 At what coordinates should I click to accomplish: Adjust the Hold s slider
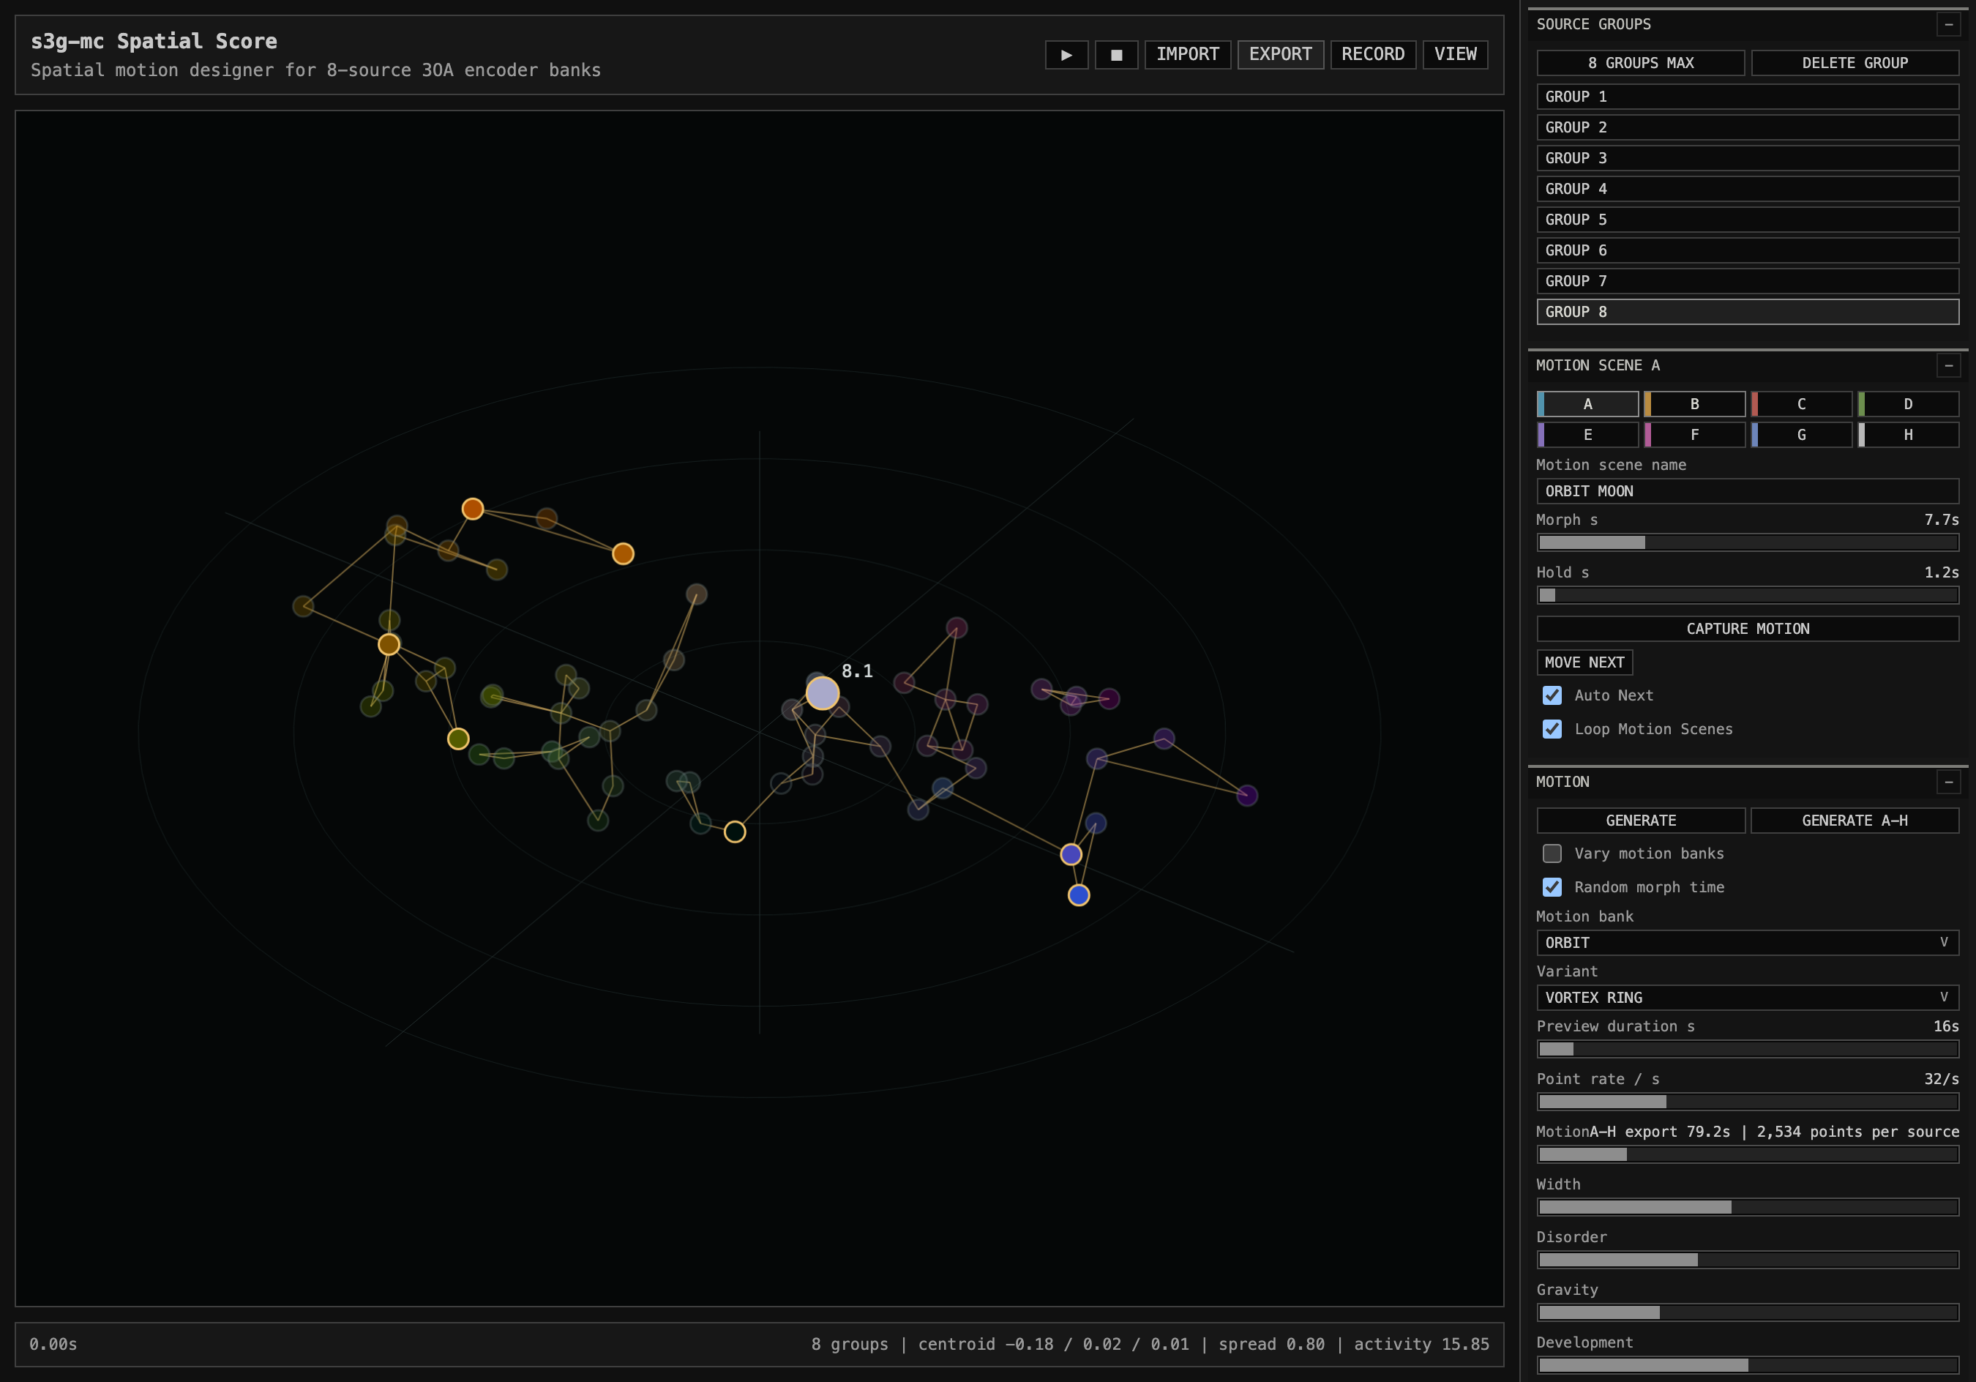[x=1748, y=595]
